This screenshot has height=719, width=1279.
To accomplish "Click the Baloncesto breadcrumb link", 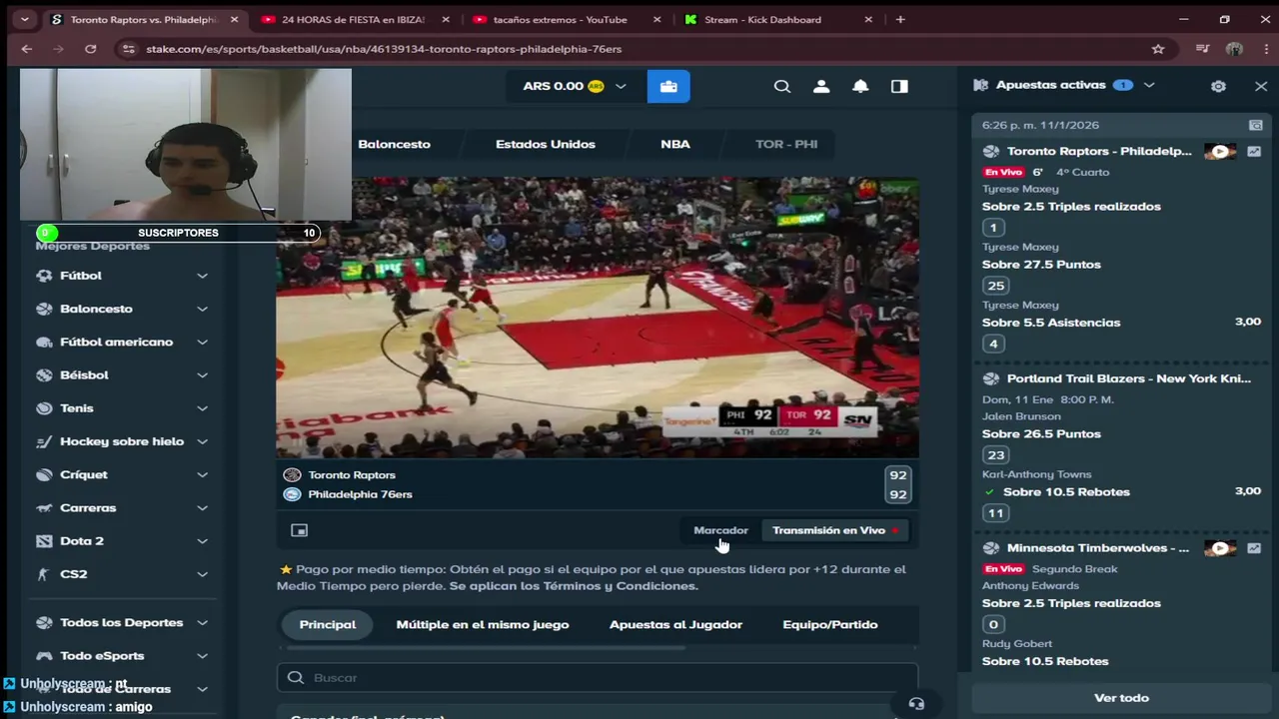I will click(x=394, y=144).
